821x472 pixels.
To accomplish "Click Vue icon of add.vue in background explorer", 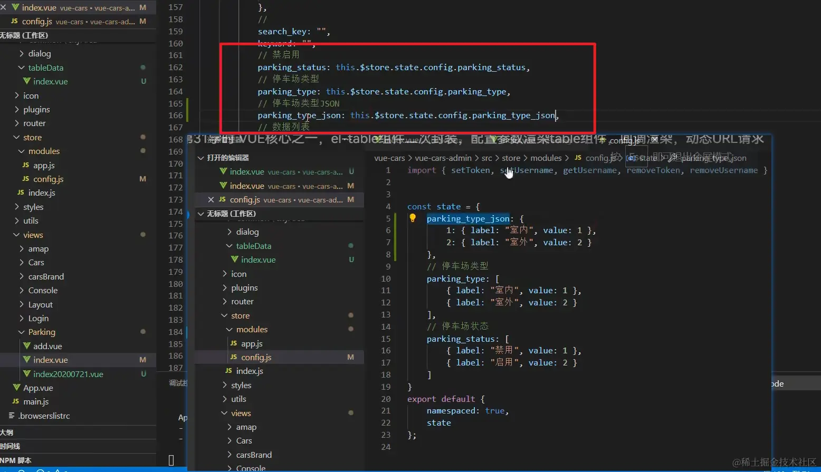I will click(x=26, y=346).
